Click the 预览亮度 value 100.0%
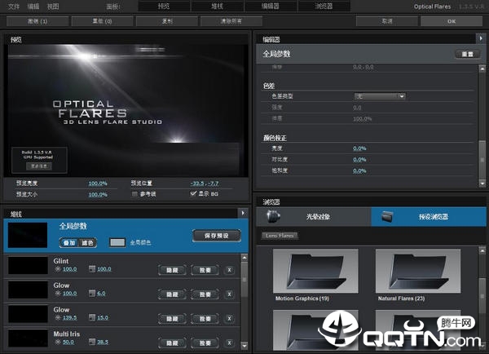The height and width of the screenshot is (354, 489). point(98,184)
